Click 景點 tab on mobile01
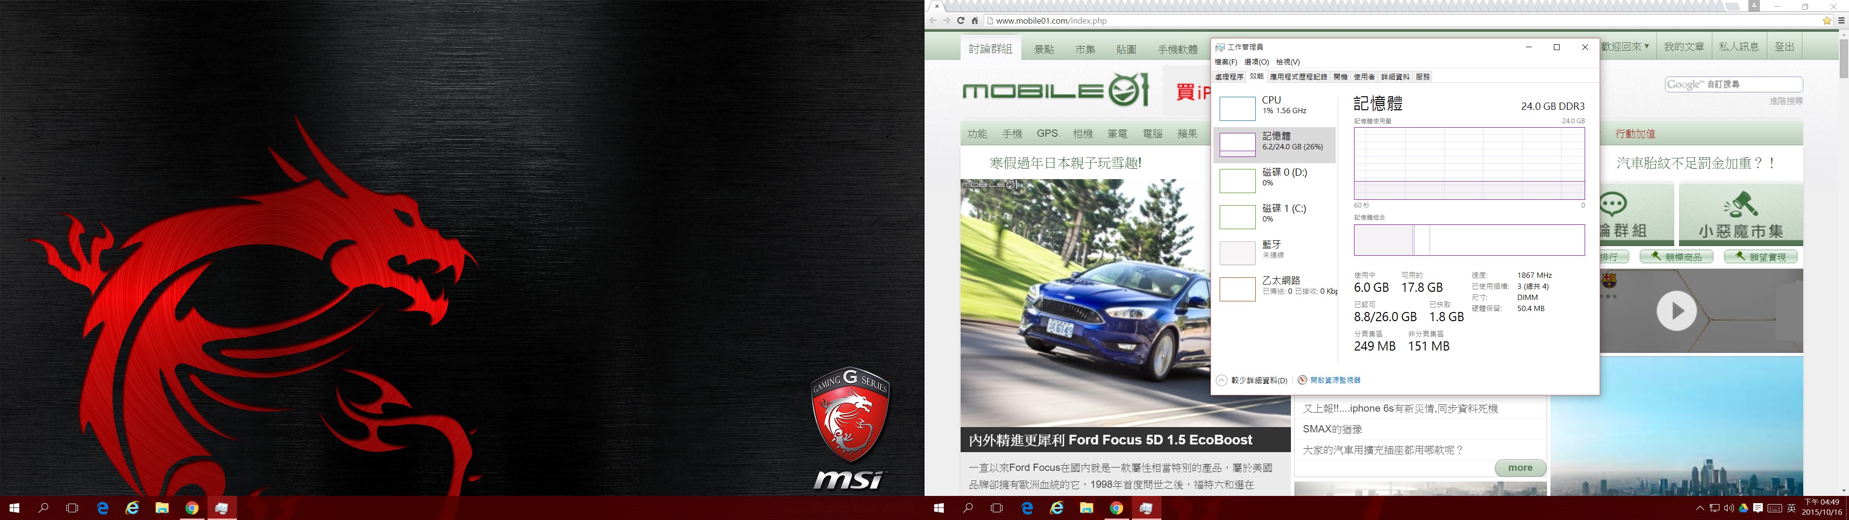This screenshot has height=520, width=1849. (x=1043, y=49)
